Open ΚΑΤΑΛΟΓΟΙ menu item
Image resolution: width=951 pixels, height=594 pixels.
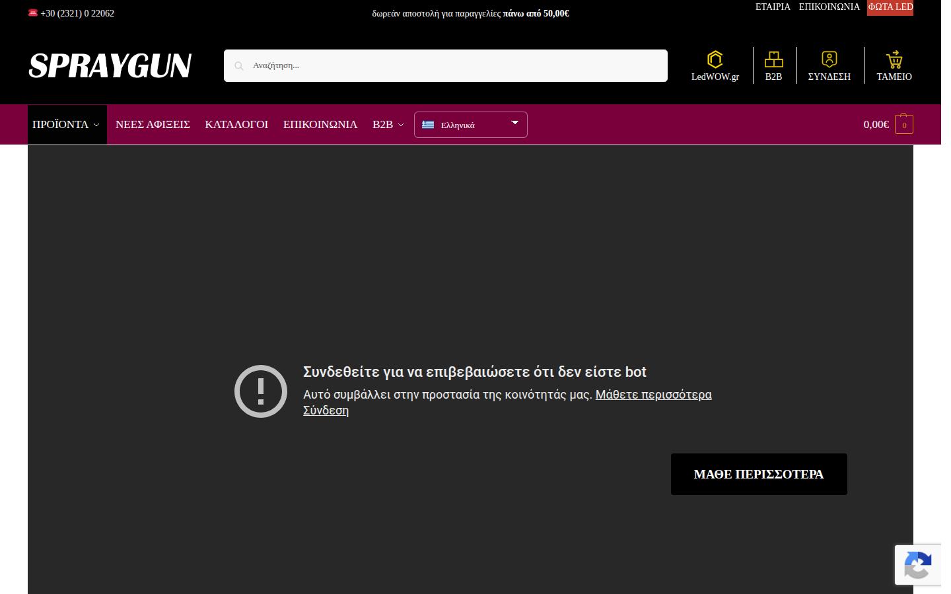[x=236, y=124]
